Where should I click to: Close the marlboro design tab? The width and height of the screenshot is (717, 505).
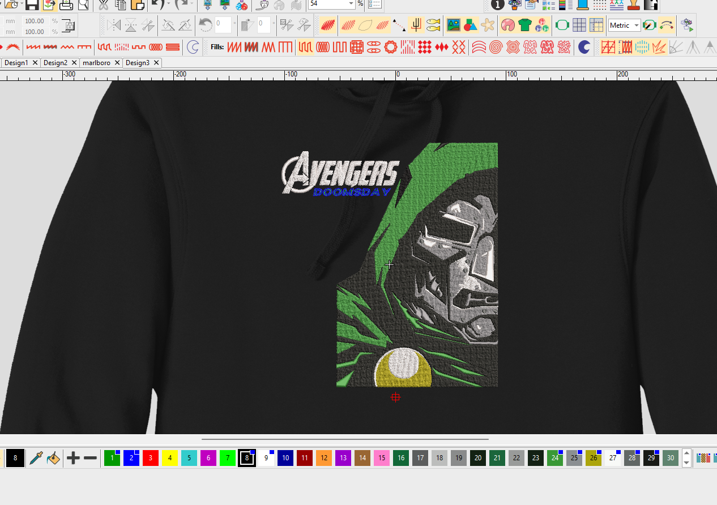click(117, 63)
